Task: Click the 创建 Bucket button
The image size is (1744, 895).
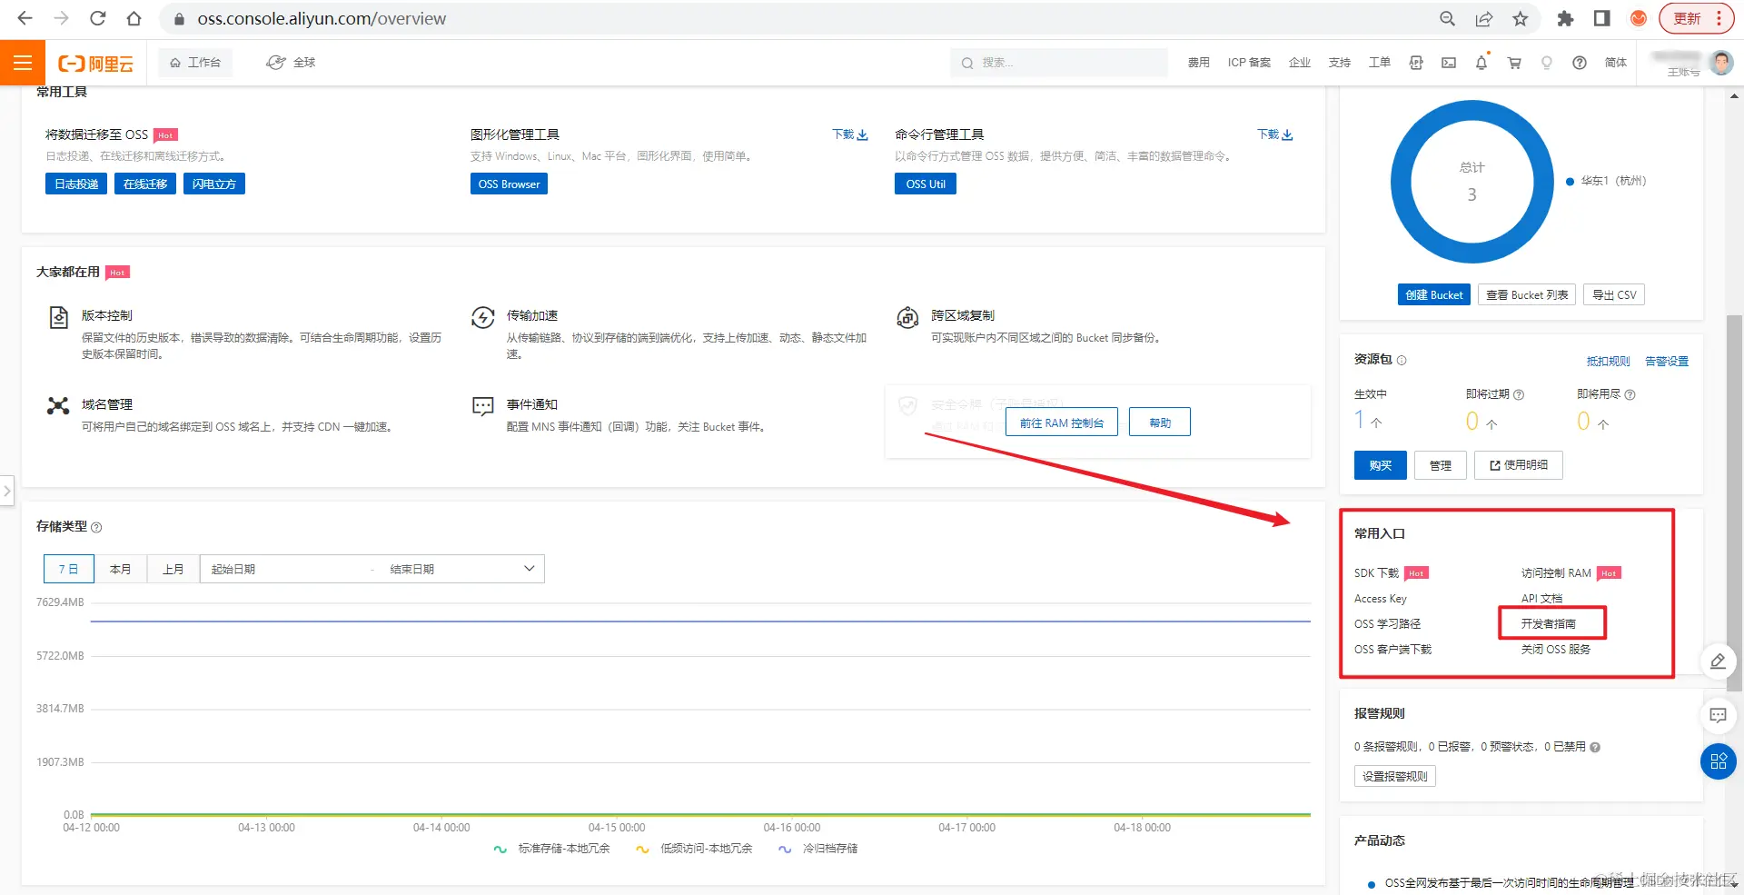Action: tap(1434, 294)
